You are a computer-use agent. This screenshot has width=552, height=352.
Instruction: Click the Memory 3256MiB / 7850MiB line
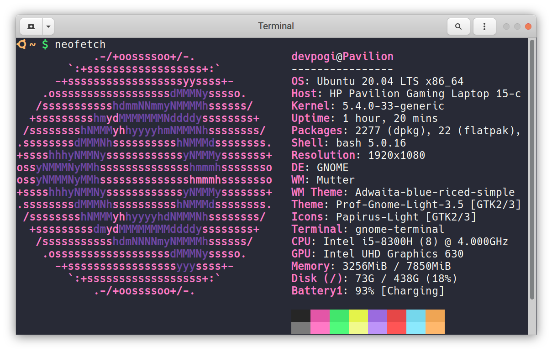371,266
